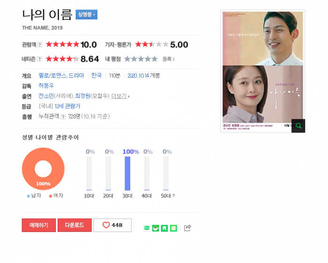Share to Naver Cafe cup icon
Viewport: 328px width, 263px height.
(156, 228)
